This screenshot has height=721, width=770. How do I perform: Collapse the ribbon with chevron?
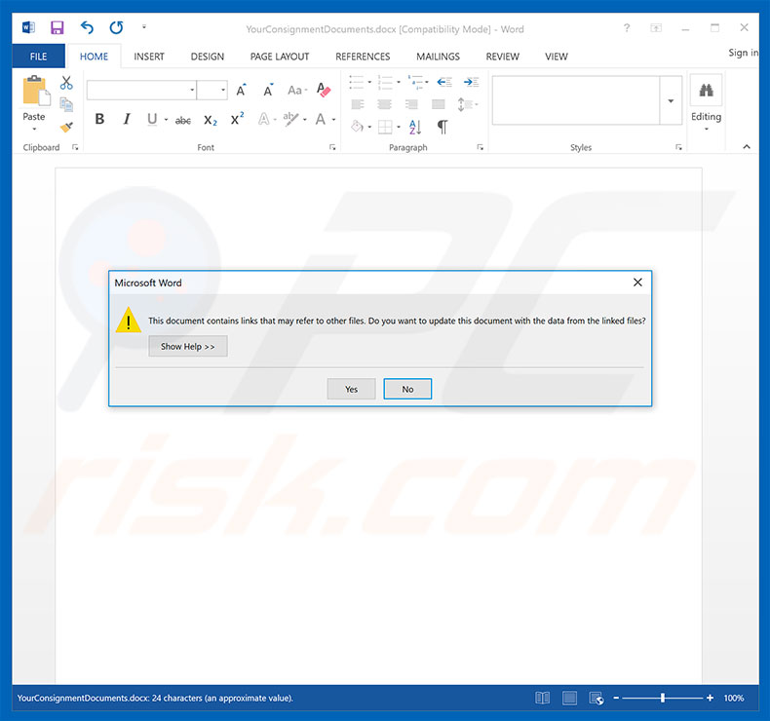[x=747, y=146]
